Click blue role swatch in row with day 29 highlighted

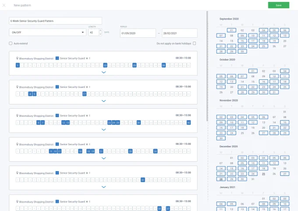pyautogui.click(x=57, y=58)
